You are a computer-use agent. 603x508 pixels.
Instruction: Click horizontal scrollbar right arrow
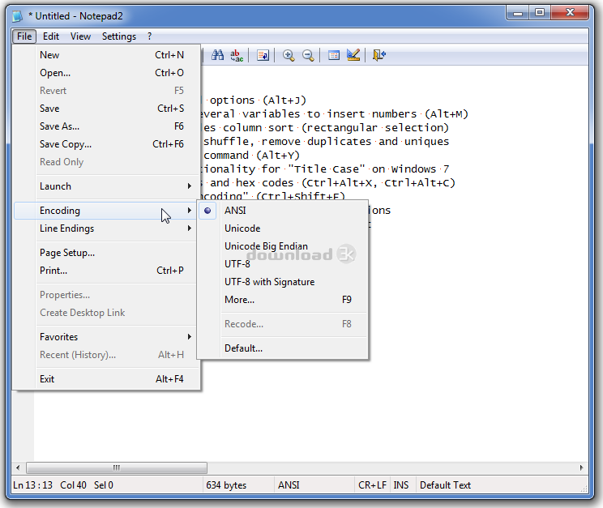[x=581, y=468]
